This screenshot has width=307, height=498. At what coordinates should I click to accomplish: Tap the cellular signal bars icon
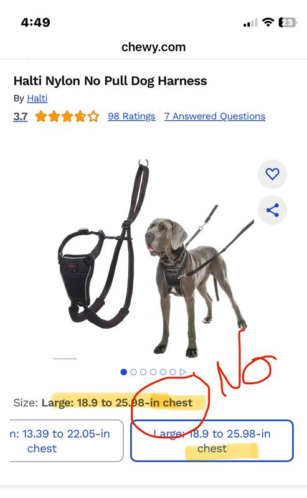click(250, 23)
